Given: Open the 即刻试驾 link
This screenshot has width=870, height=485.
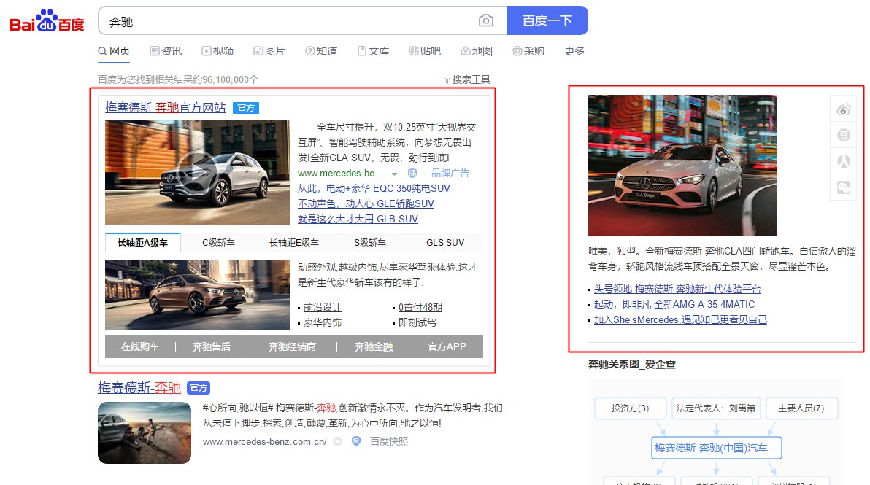Looking at the screenshot, I should coord(417,322).
